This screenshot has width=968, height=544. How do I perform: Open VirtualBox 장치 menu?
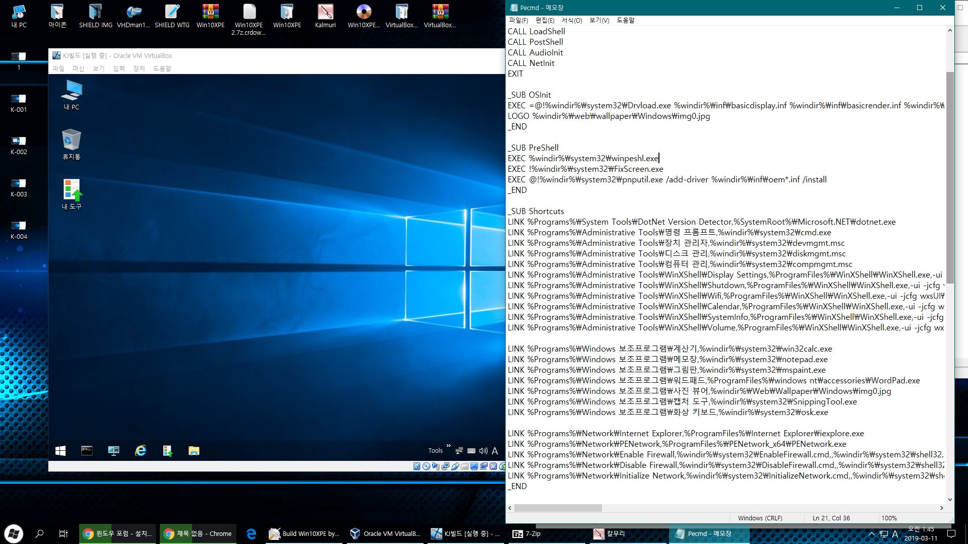139,69
